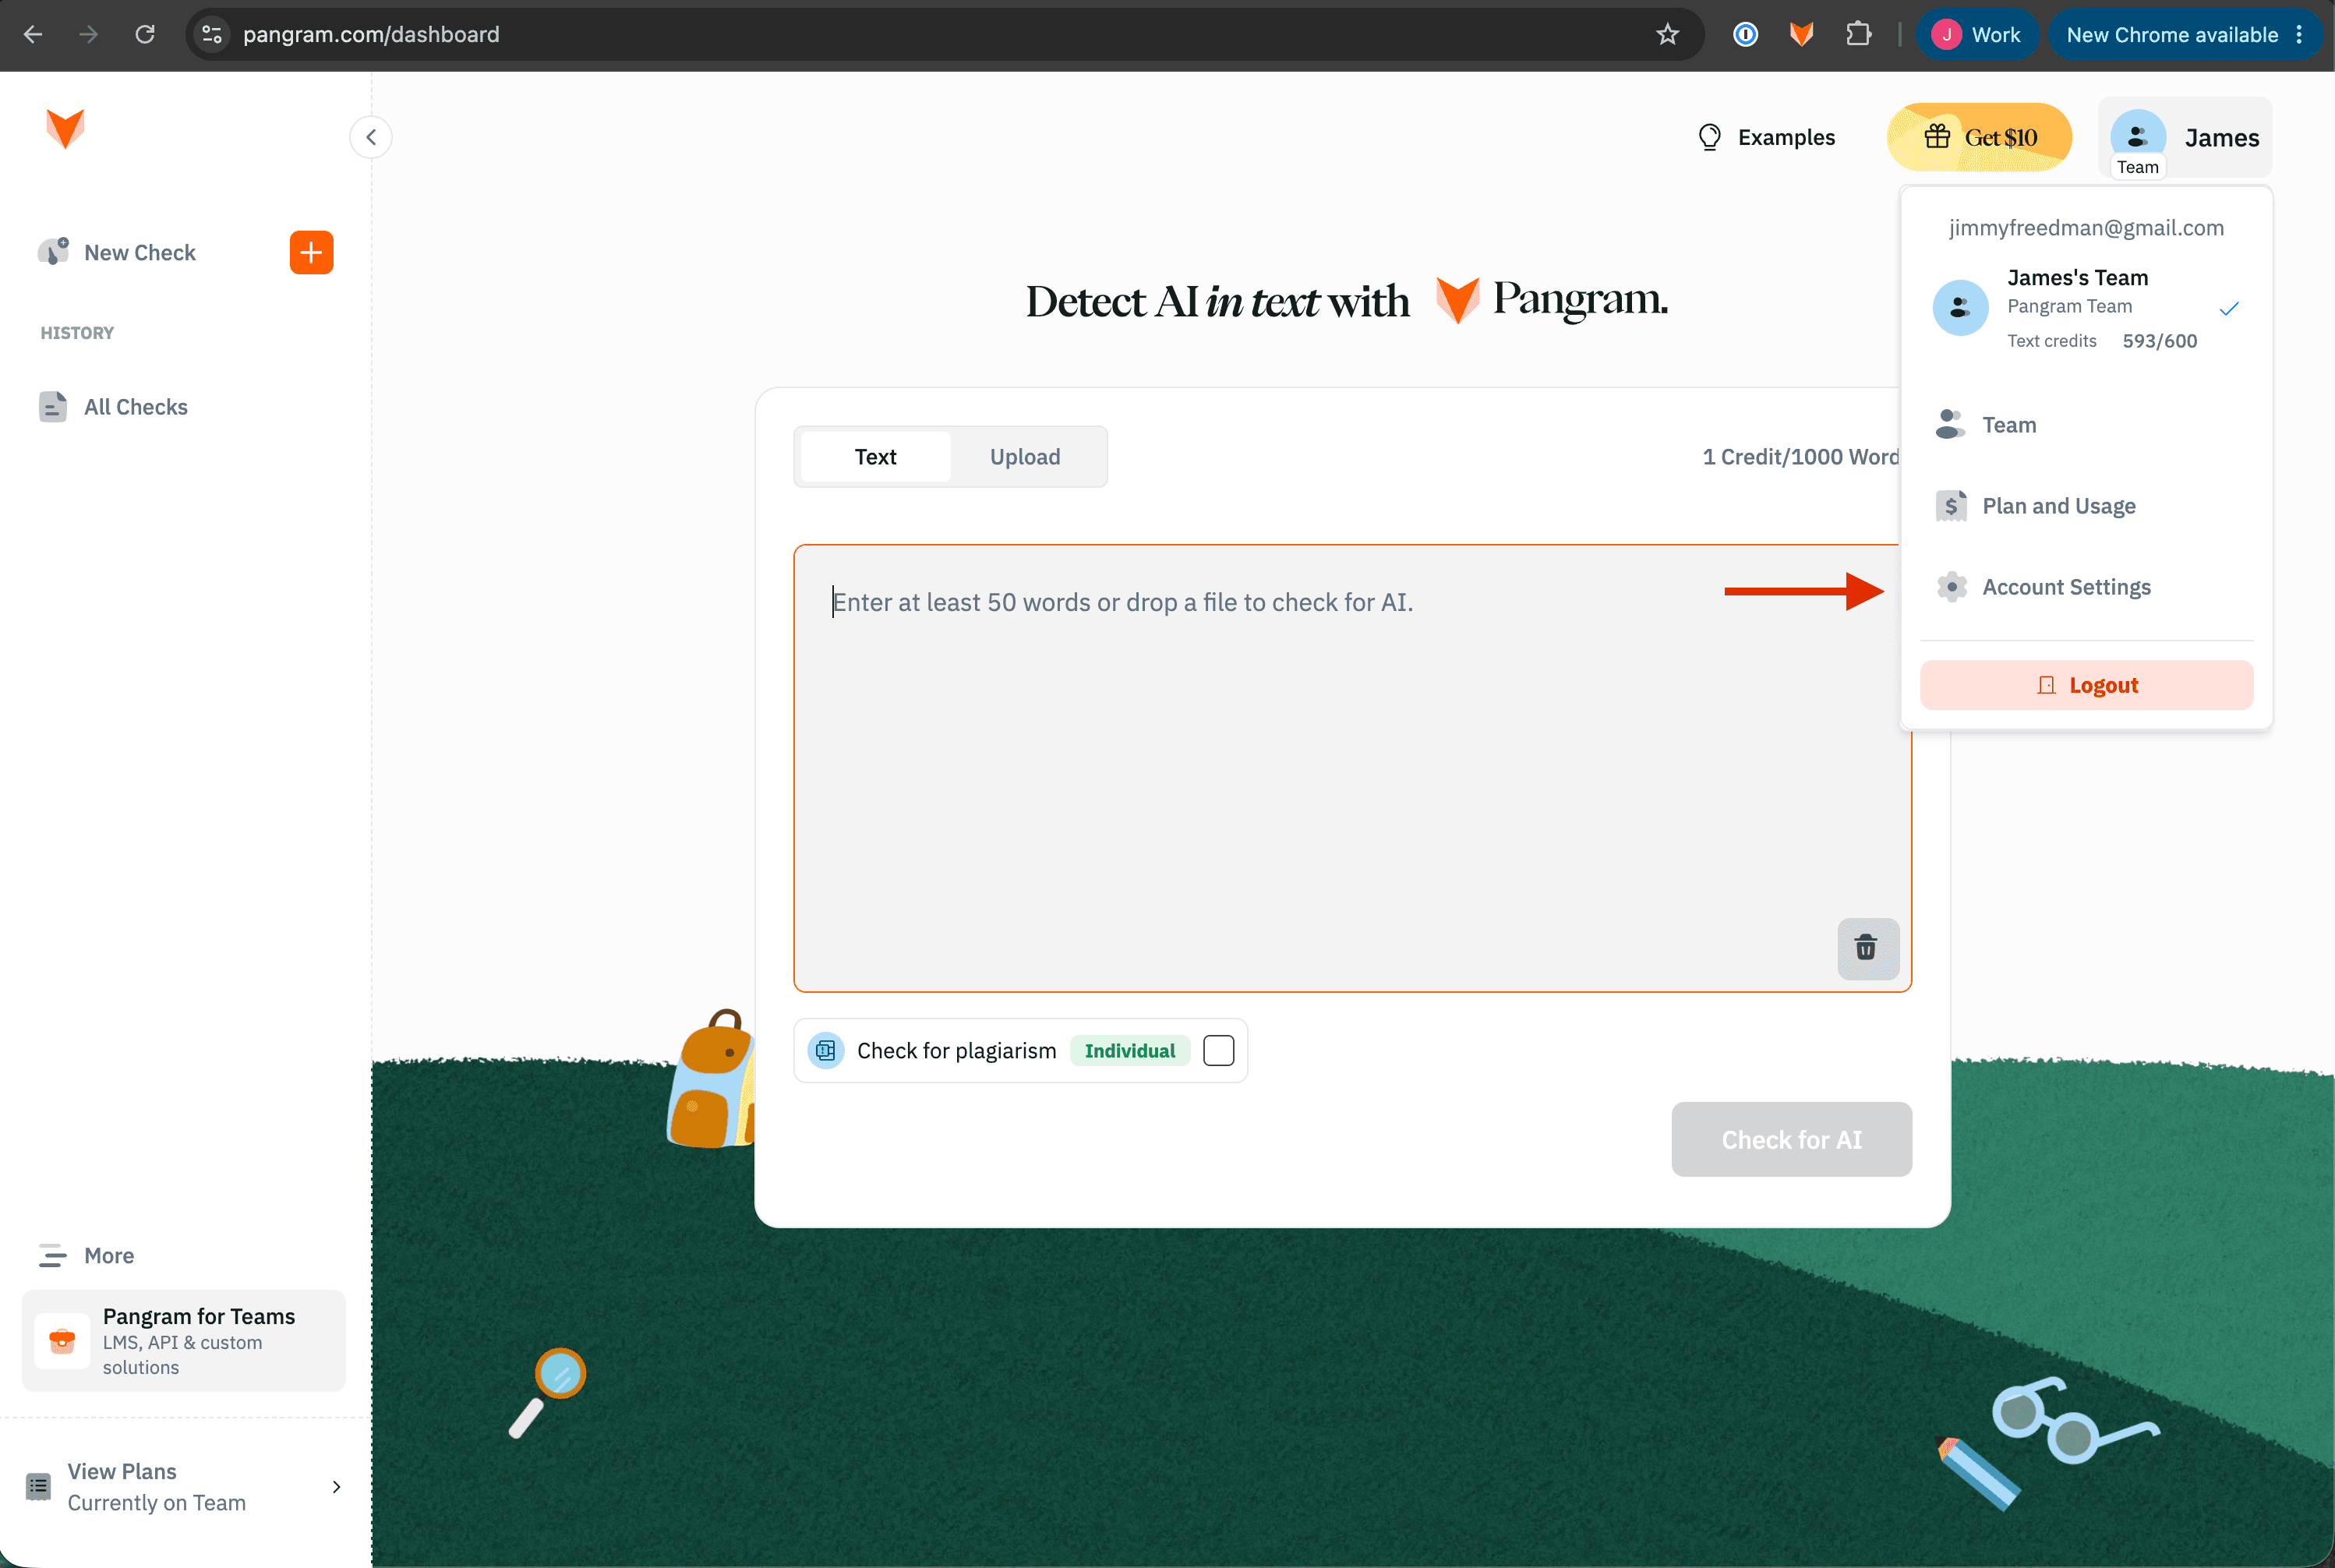Click the View Plans chevron arrow

[336, 1487]
